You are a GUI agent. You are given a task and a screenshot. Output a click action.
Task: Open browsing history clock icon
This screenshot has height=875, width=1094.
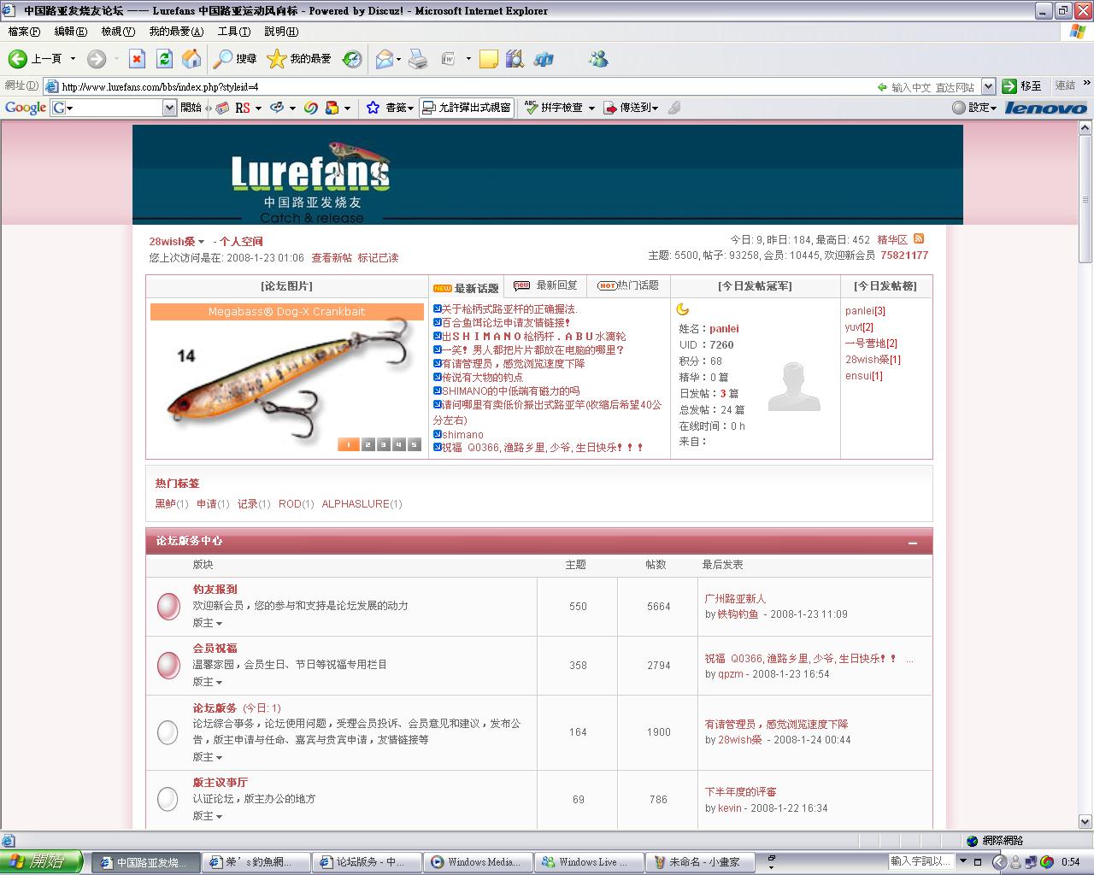point(352,59)
